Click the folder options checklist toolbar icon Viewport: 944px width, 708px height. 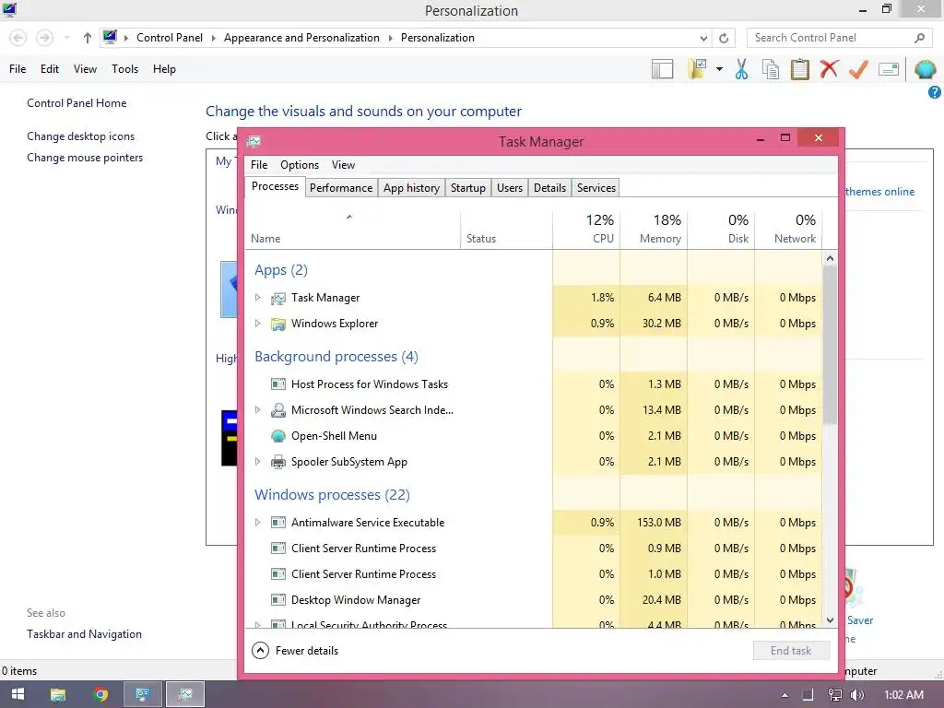[699, 68]
